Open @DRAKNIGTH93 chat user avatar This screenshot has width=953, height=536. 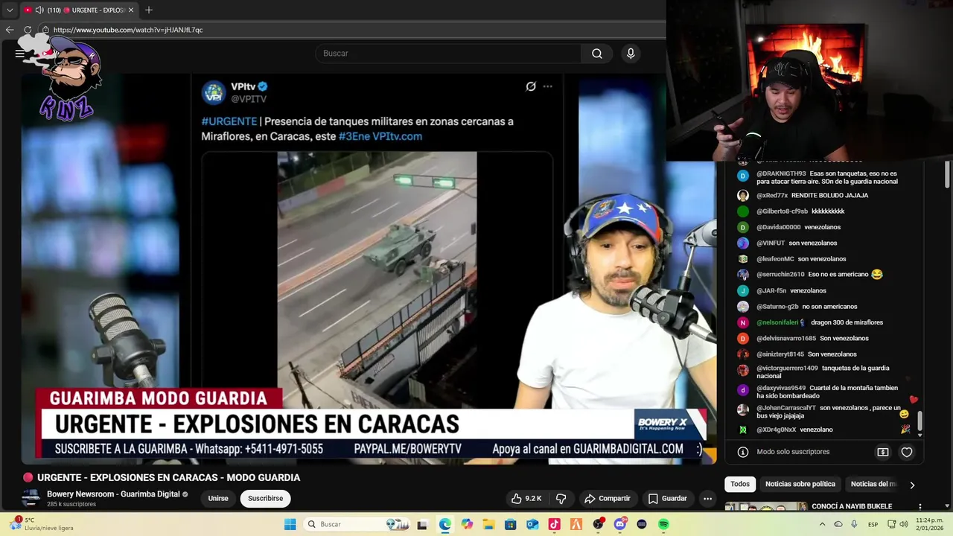tap(742, 176)
